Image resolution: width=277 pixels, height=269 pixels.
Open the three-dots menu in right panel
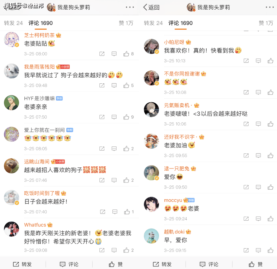coord(269,7)
